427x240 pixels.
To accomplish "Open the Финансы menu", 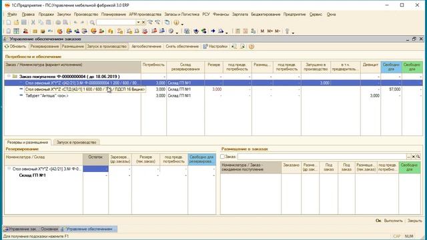I will (x=221, y=15).
